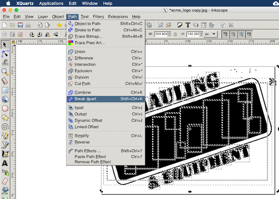The height and width of the screenshot is (199, 279).
Task: Open the Extensions menu
Action: coord(118,16)
